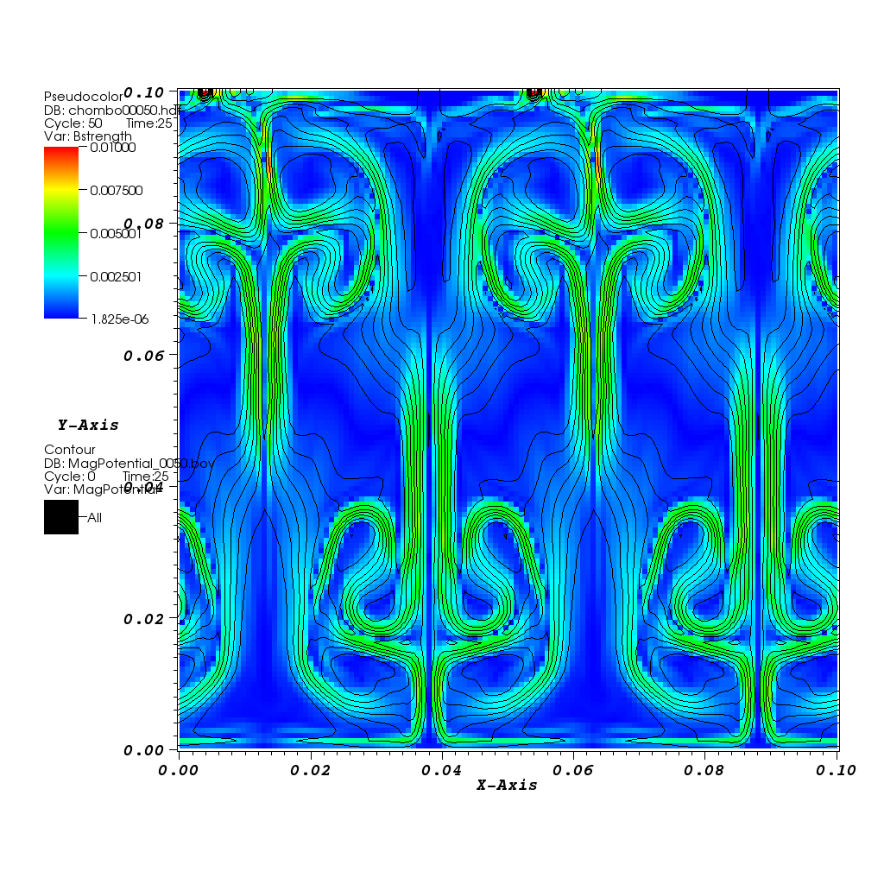Click the Y-Axis title

(x=89, y=425)
